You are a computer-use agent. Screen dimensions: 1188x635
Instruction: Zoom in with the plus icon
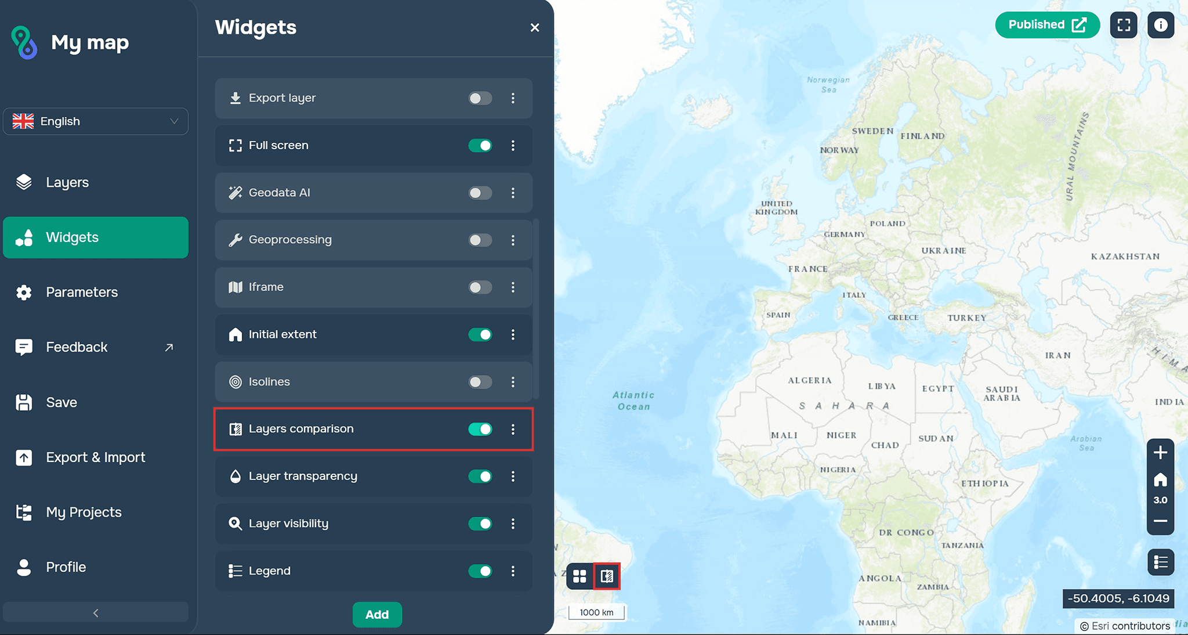click(1160, 453)
